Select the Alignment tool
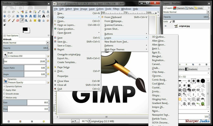Viewport: 213px width, 126px height. (x=9, y=16)
